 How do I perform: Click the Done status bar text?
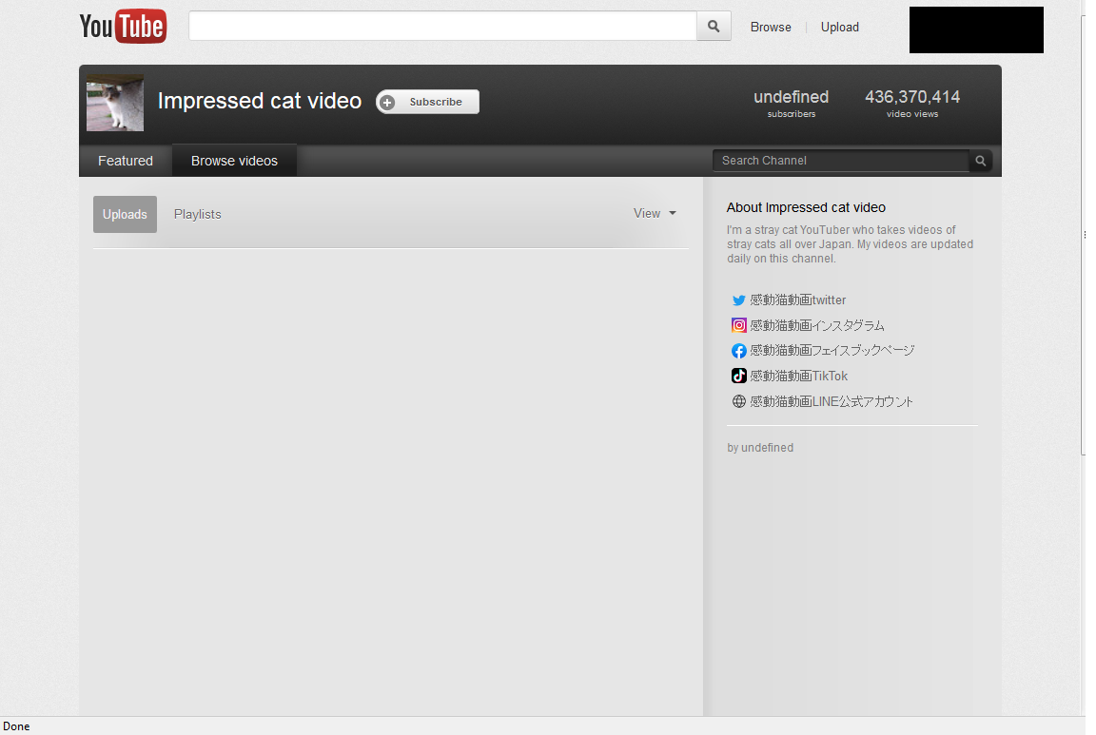point(16,726)
